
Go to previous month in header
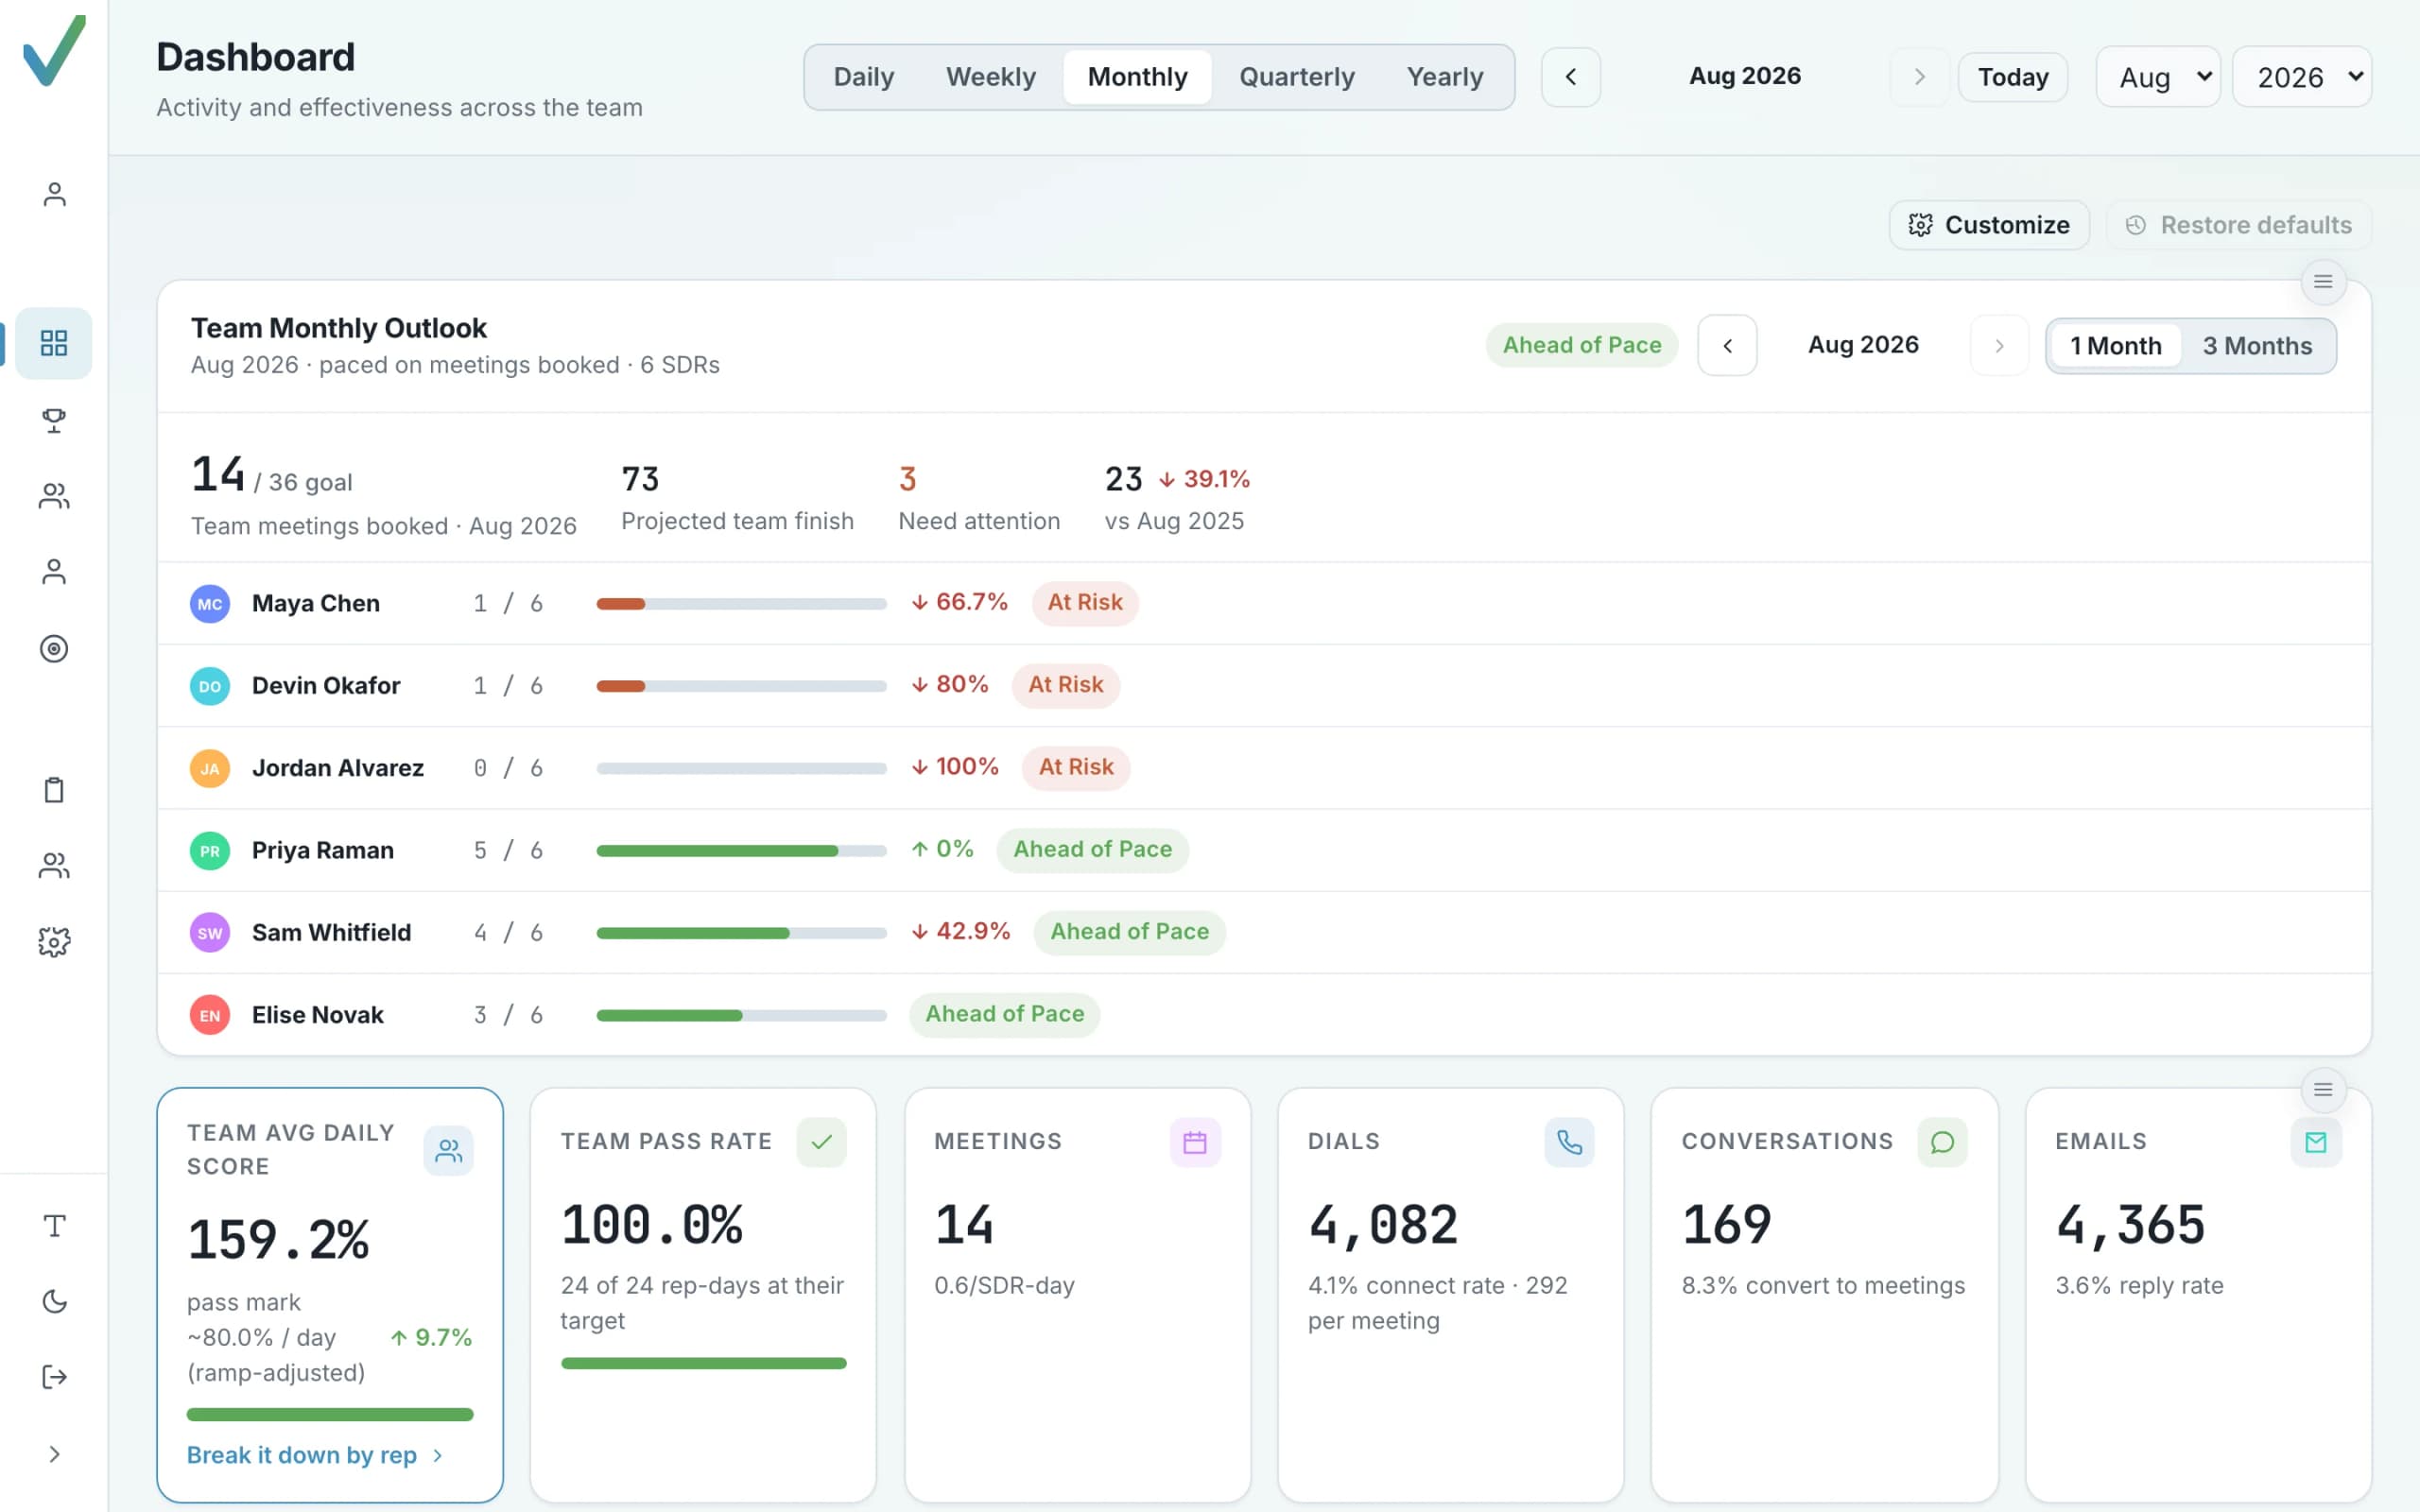click(x=1571, y=77)
